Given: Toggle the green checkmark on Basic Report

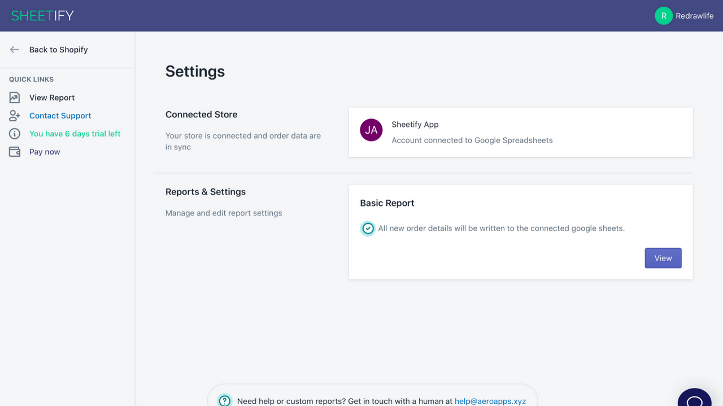Looking at the screenshot, I should coord(368,228).
